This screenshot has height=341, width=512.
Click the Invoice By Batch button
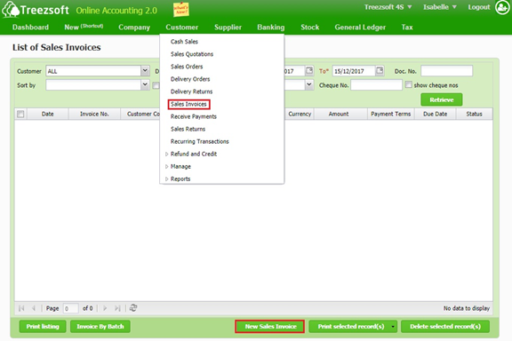tap(100, 326)
